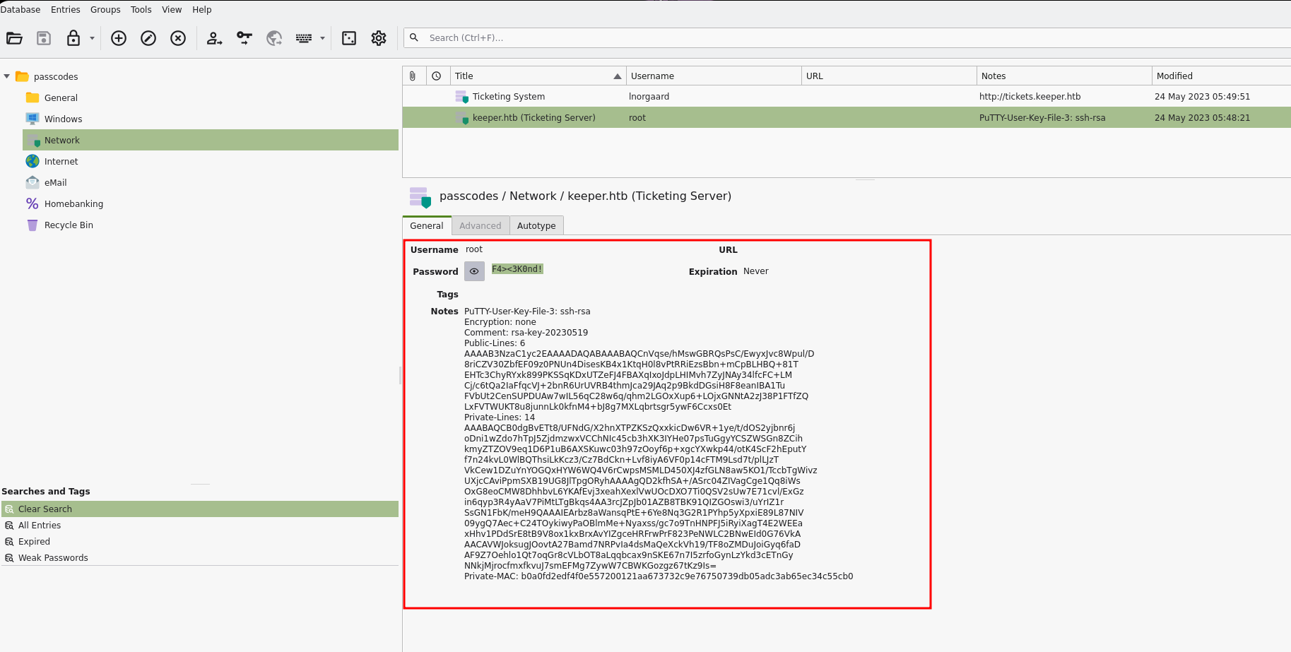This screenshot has height=652, width=1291.
Task: Open the password generator dice icon
Action: 349,38
